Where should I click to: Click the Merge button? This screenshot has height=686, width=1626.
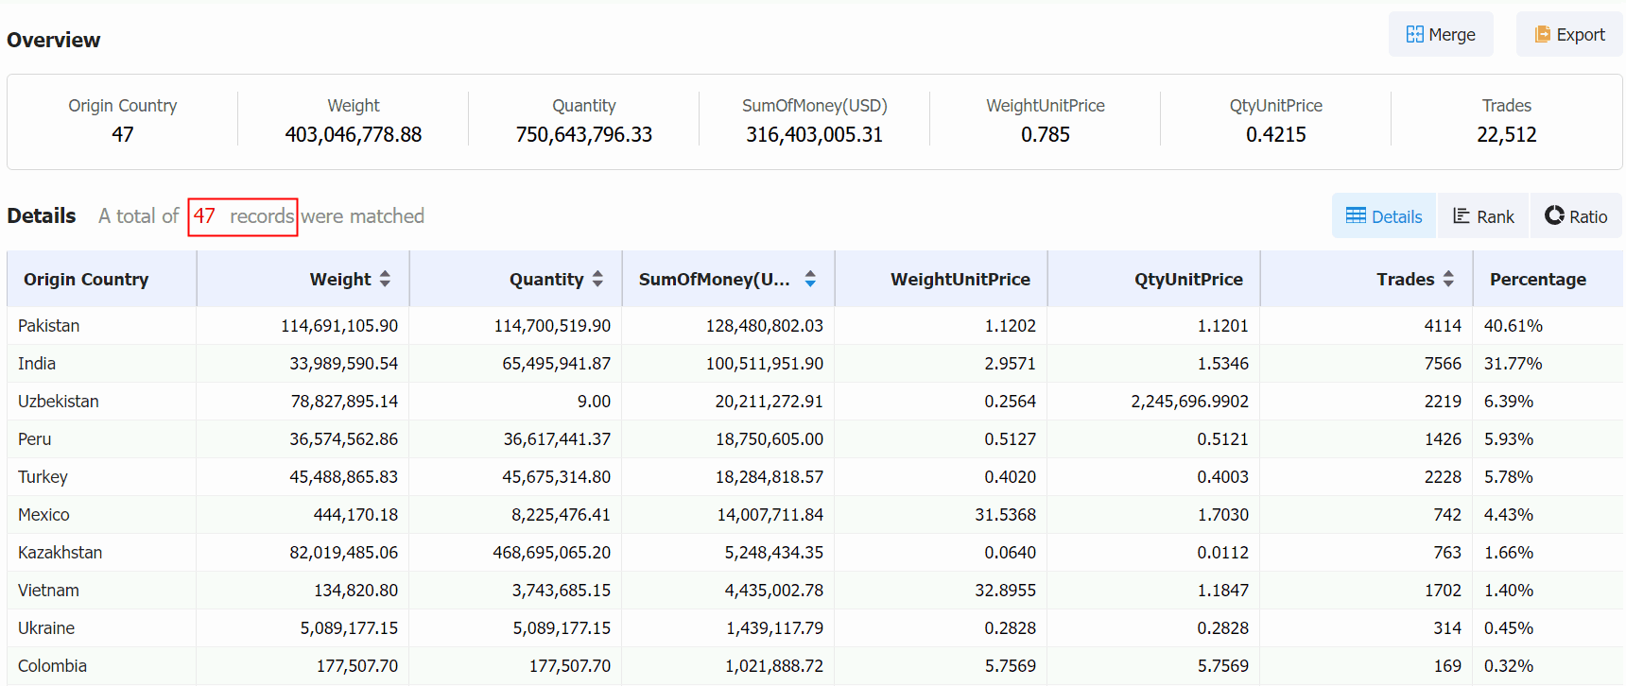(1441, 35)
